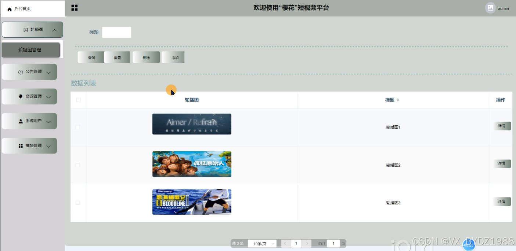Go to the next page arrow
Viewport: 516px width, 251px height.
307,244
